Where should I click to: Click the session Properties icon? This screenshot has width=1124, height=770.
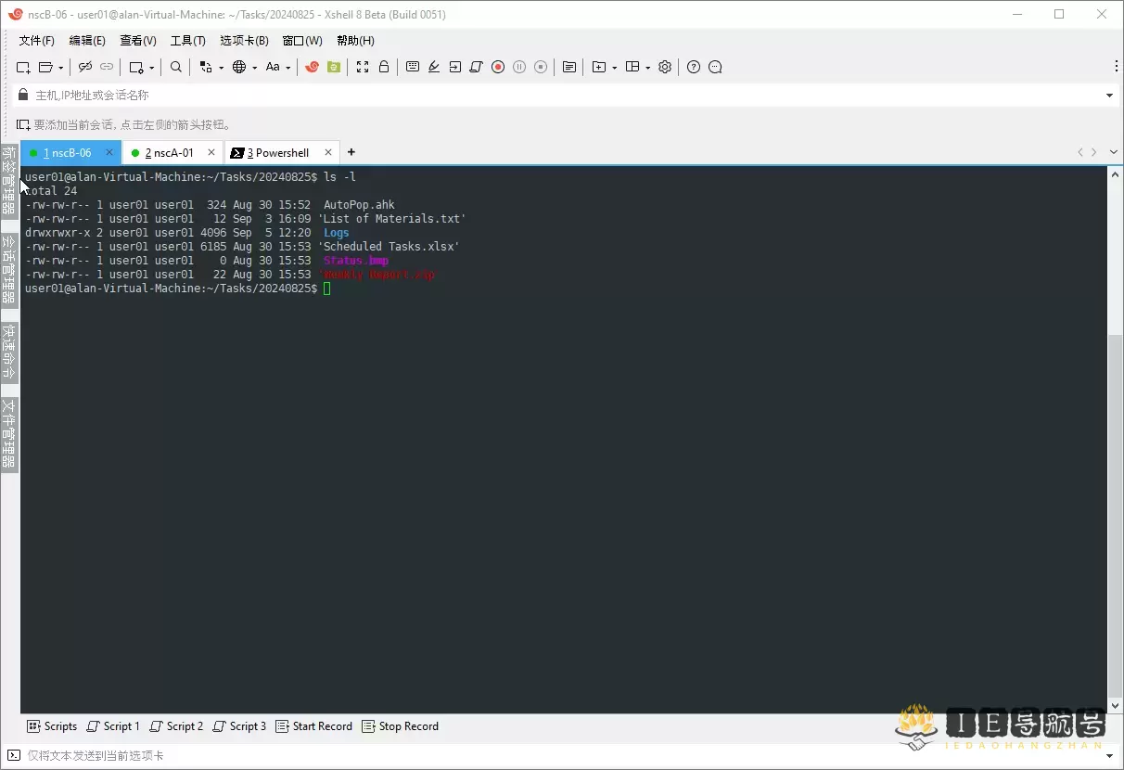(136, 67)
